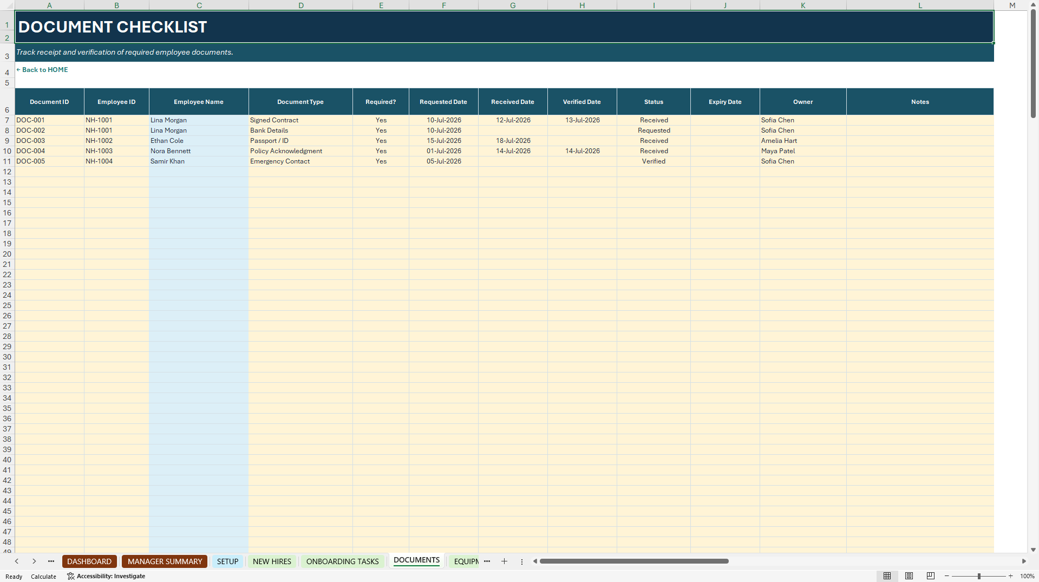Switch to the SETUP sheet tab
The width and height of the screenshot is (1039, 582).
(227, 561)
